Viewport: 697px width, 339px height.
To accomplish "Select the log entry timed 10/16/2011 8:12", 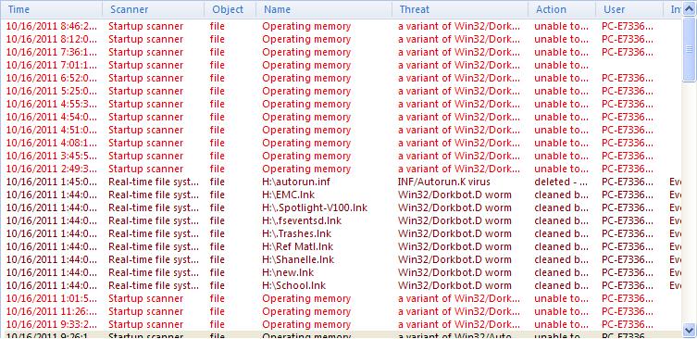I will point(342,39).
